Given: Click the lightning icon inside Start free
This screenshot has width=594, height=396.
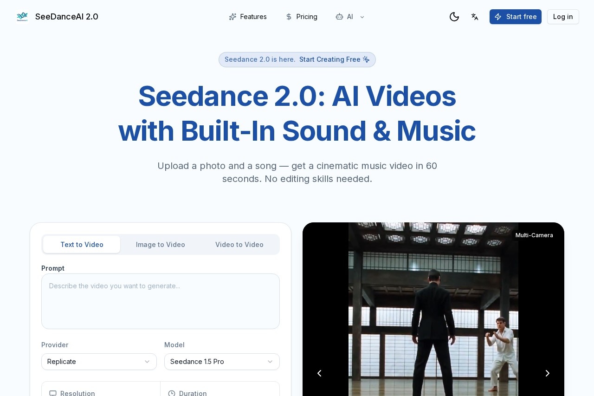Looking at the screenshot, I should [x=498, y=17].
